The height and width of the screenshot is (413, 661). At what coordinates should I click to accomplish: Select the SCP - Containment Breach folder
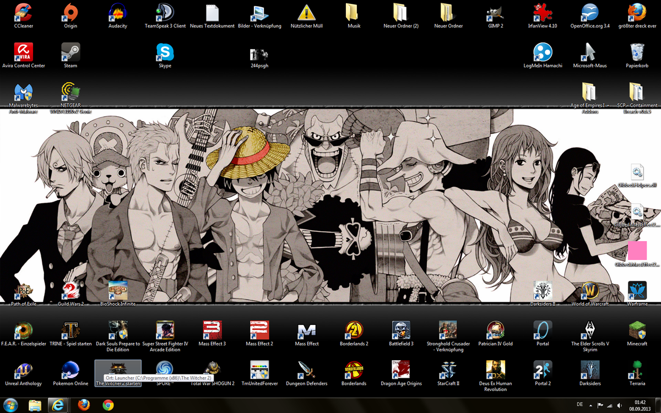[637, 91]
